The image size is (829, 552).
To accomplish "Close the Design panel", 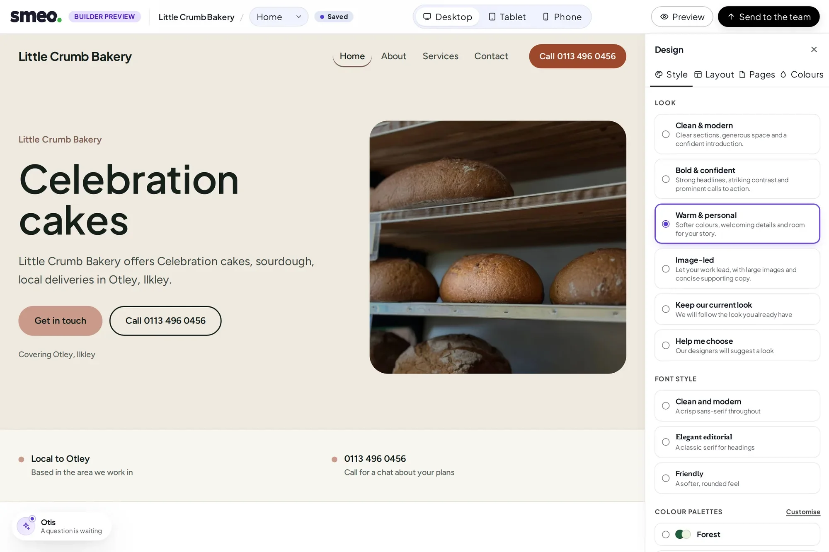I will [x=814, y=49].
